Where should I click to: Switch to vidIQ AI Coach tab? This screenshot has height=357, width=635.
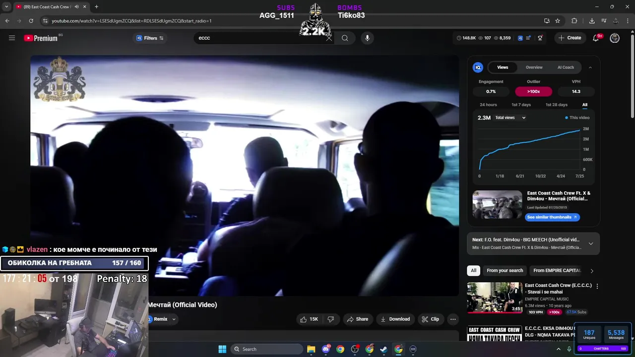point(566,67)
